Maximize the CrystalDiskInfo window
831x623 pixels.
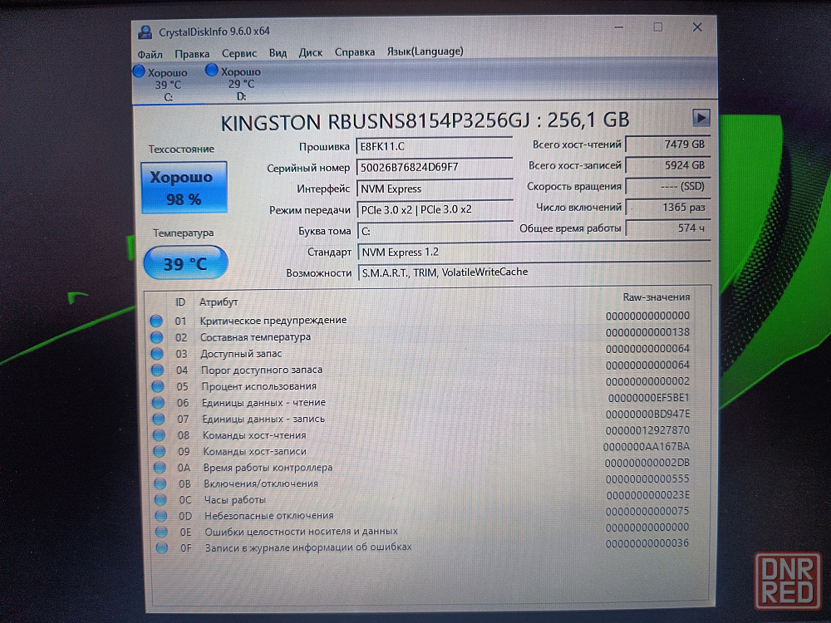pos(657,27)
